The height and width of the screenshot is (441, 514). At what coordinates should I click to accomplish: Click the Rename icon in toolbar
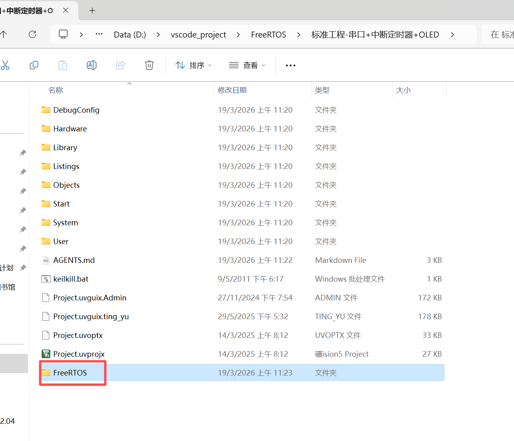click(x=92, y=65)
